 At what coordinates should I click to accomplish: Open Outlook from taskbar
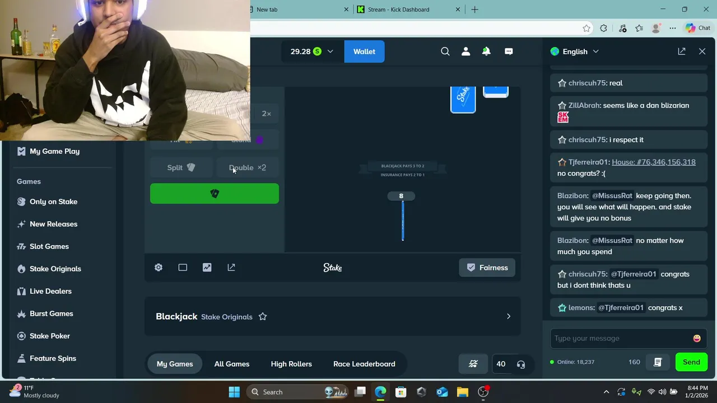442,392
